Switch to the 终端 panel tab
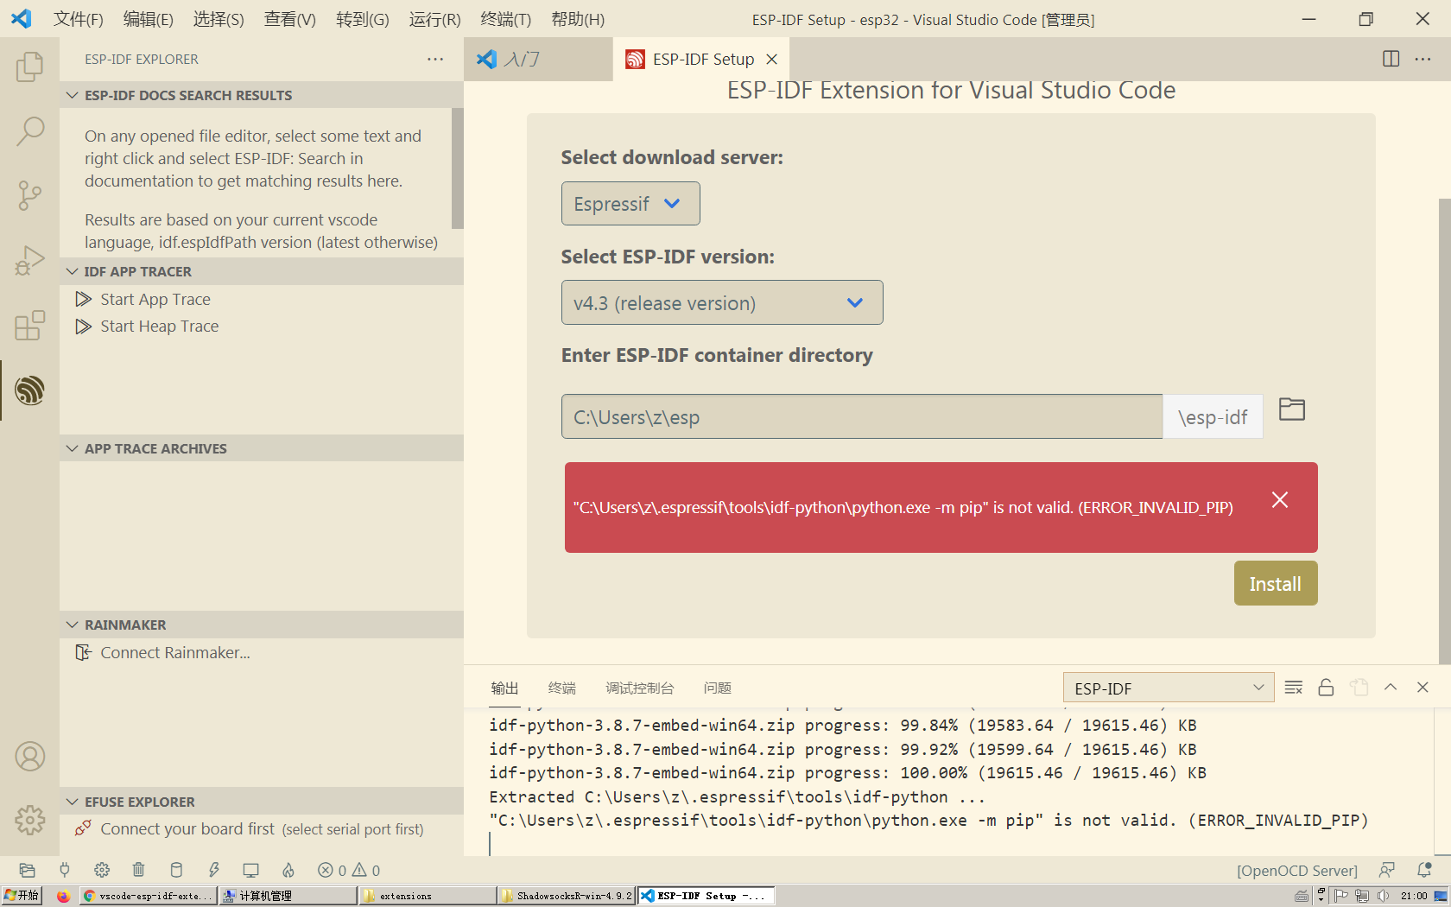The width and height of the screenshot is (1451, 907). pyautogui.click(x=561, y=688)
